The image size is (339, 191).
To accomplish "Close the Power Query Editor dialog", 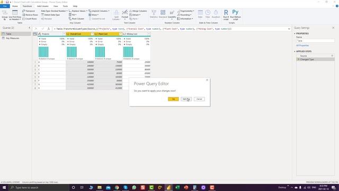I will [x=207, y=80].
